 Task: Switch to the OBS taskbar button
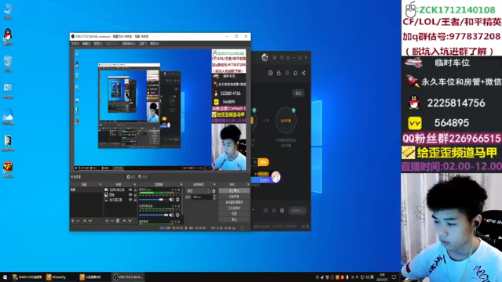[x=128, y=277]
